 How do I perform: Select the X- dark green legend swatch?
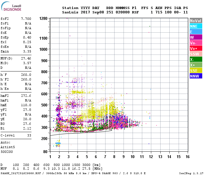[x=196, y=60]
